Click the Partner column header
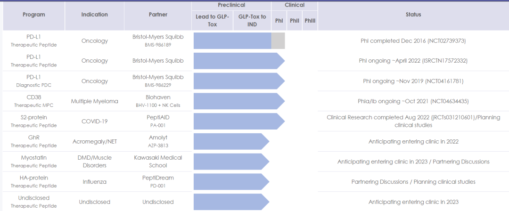 click(158, 15)
